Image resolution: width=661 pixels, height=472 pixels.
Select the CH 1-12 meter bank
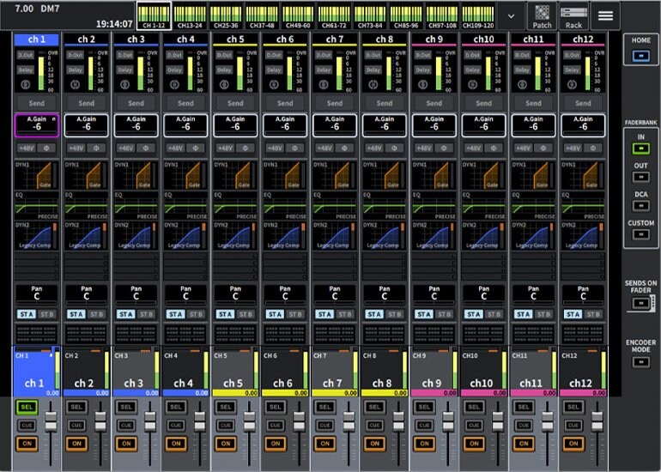pos(154,16)
